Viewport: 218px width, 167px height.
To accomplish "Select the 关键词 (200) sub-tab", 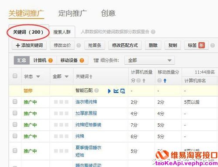I will click(x=28, y=32).
